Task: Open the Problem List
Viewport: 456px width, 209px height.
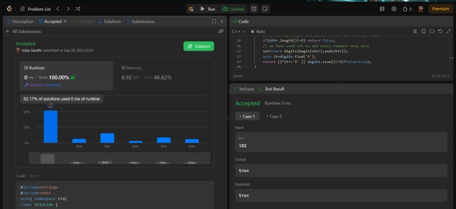Action: [x=35, y=9]
